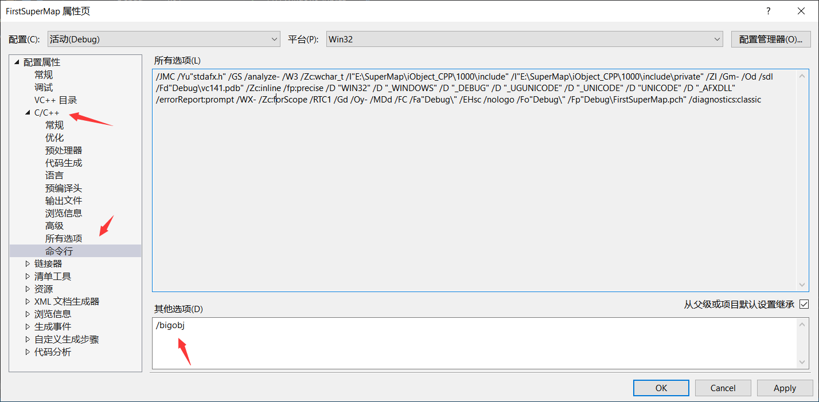Click the Apply button
This screenshot has width=819, height=402.
click(785, 388)
